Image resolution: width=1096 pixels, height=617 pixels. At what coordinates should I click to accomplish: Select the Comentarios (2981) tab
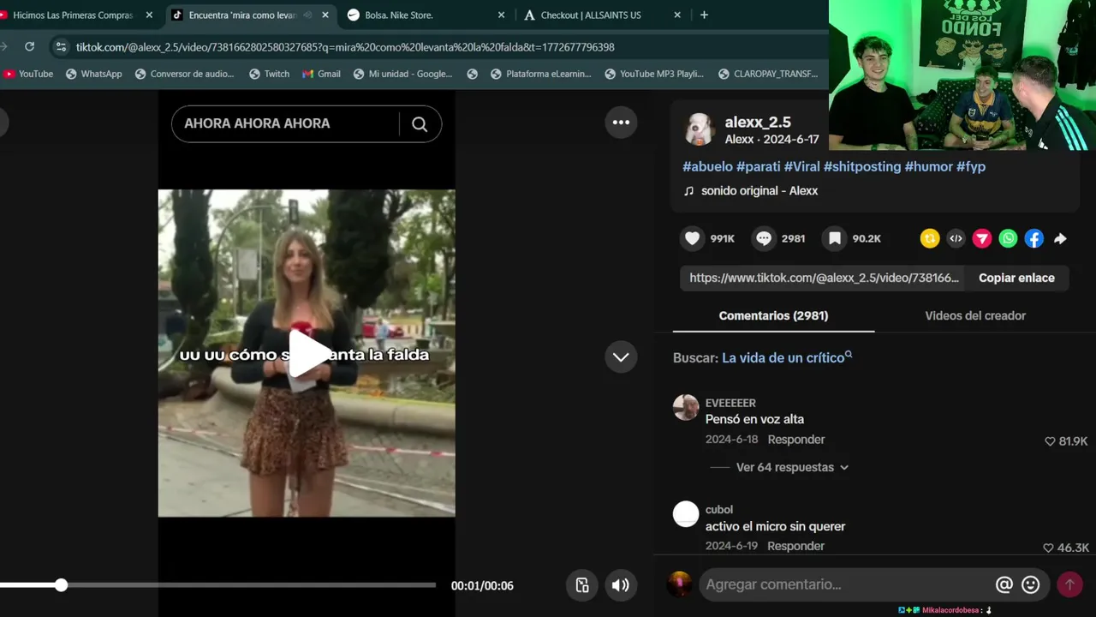click(773, 315)
